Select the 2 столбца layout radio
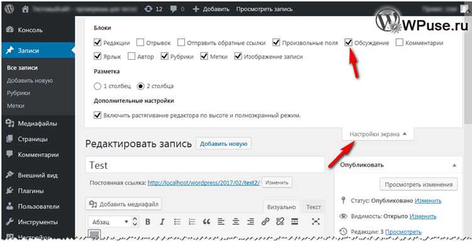 tap(140, 86)
